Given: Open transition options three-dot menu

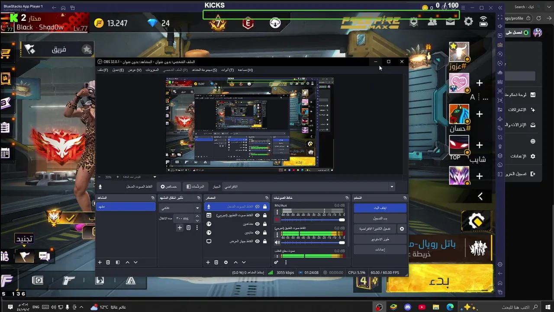Looking at the screenshot, I should click(197, 227).
